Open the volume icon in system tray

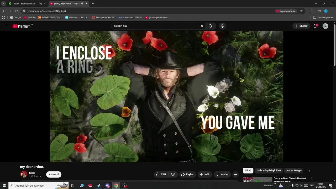(x=301, y=186)
